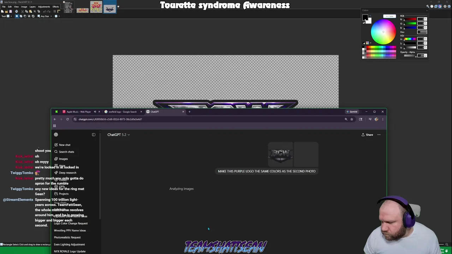Image resolution: width=452 pixels, height=254 pixels.
Task: Open the Effects menu in Paint.NET
Action: tap(56, 7)
